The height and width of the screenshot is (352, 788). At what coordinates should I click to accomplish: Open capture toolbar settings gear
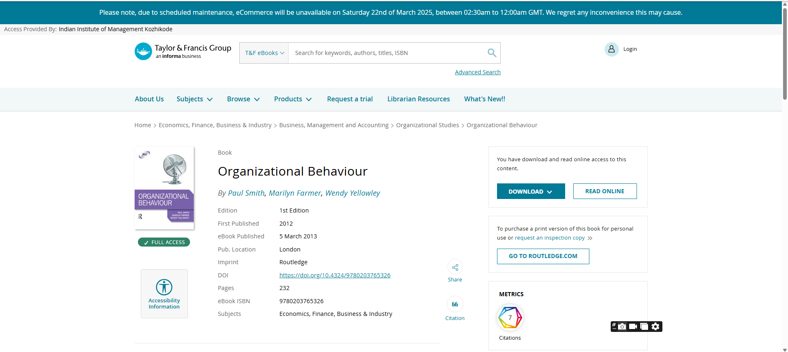coord(655,327)
